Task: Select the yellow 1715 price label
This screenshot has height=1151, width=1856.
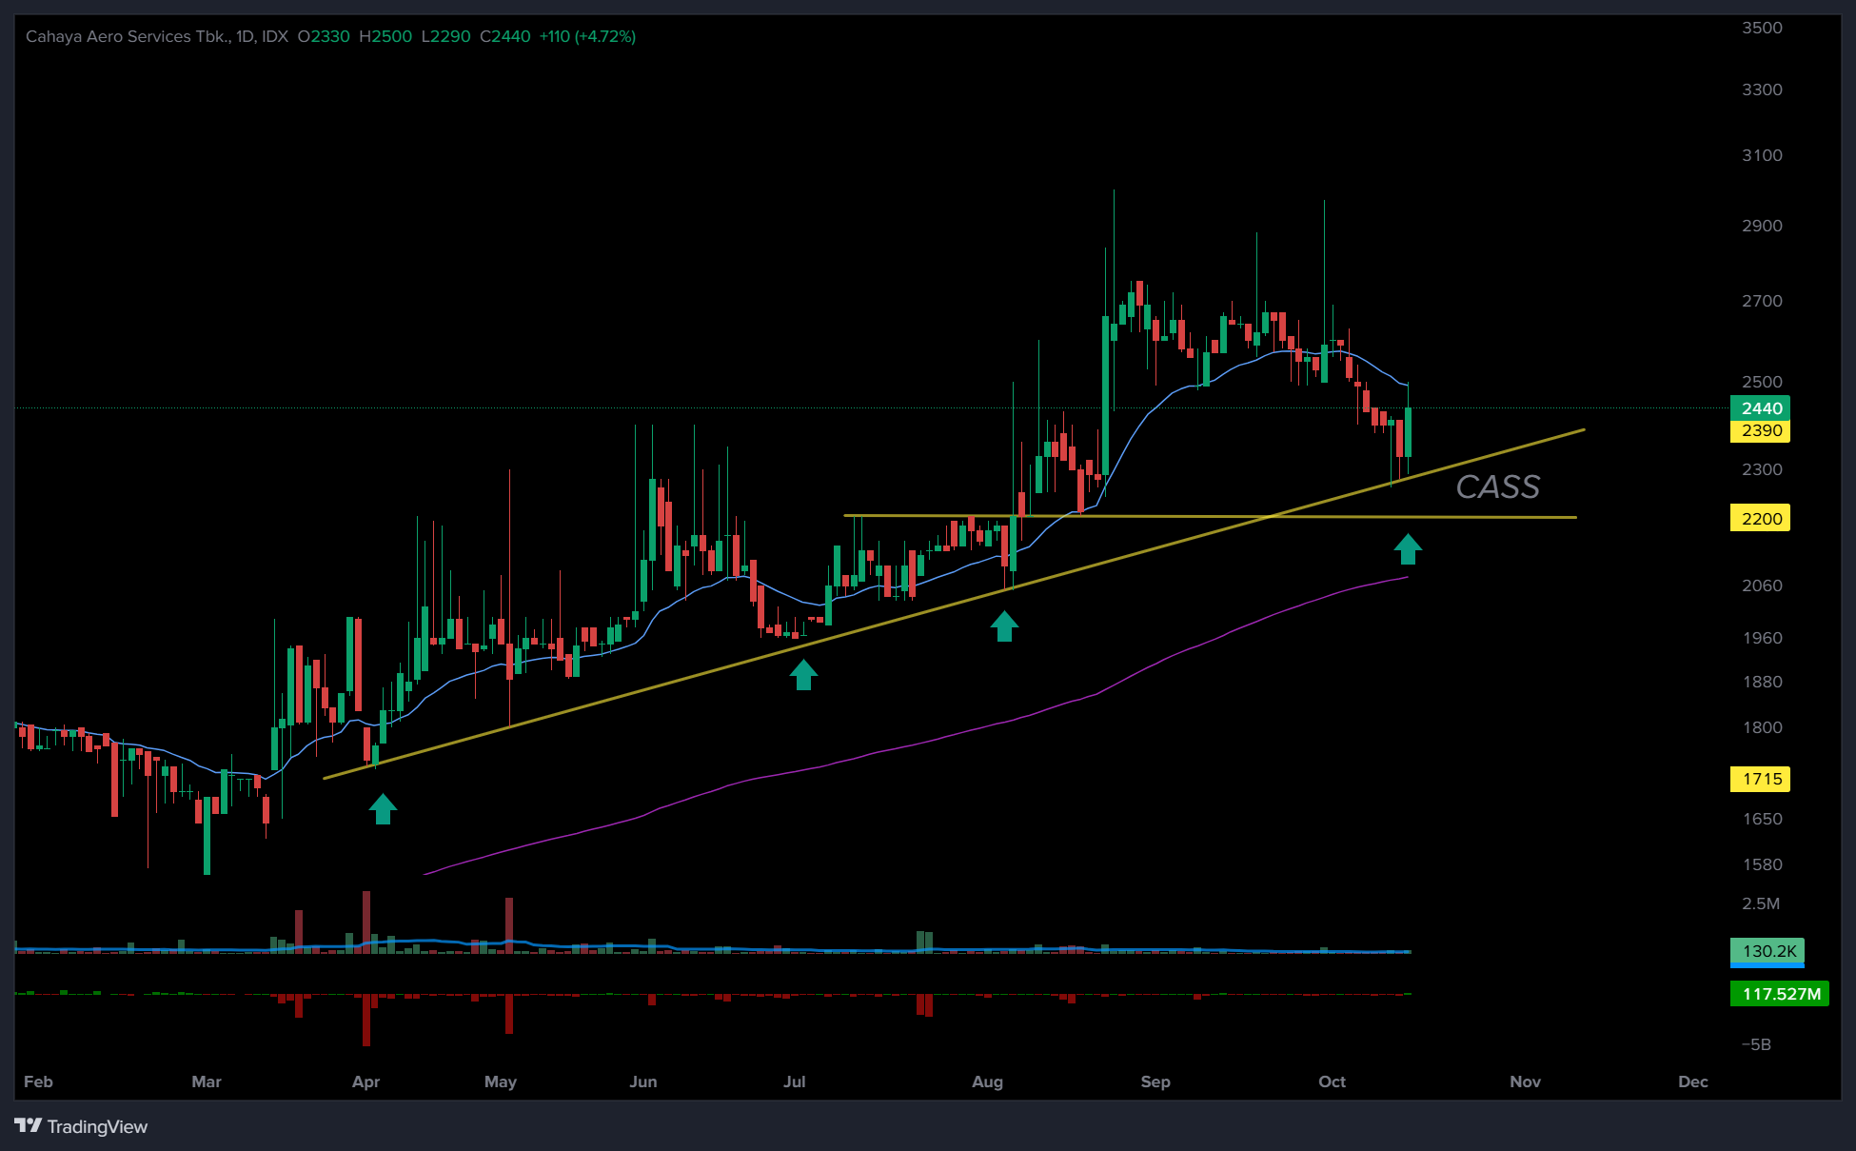Action: coord(1761,779)
